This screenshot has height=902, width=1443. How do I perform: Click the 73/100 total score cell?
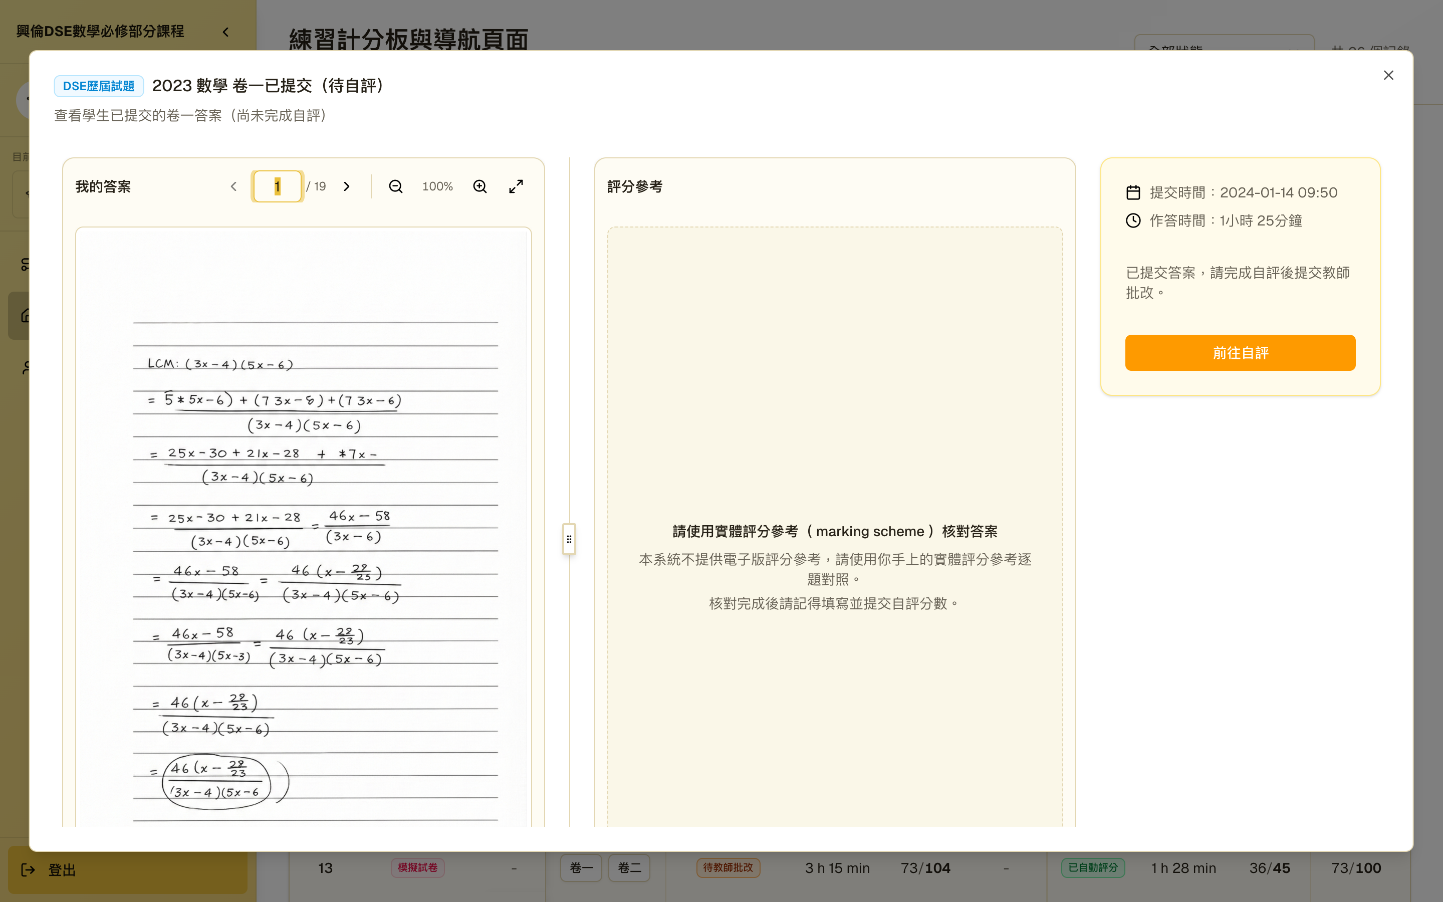(x=1356, y=868)
